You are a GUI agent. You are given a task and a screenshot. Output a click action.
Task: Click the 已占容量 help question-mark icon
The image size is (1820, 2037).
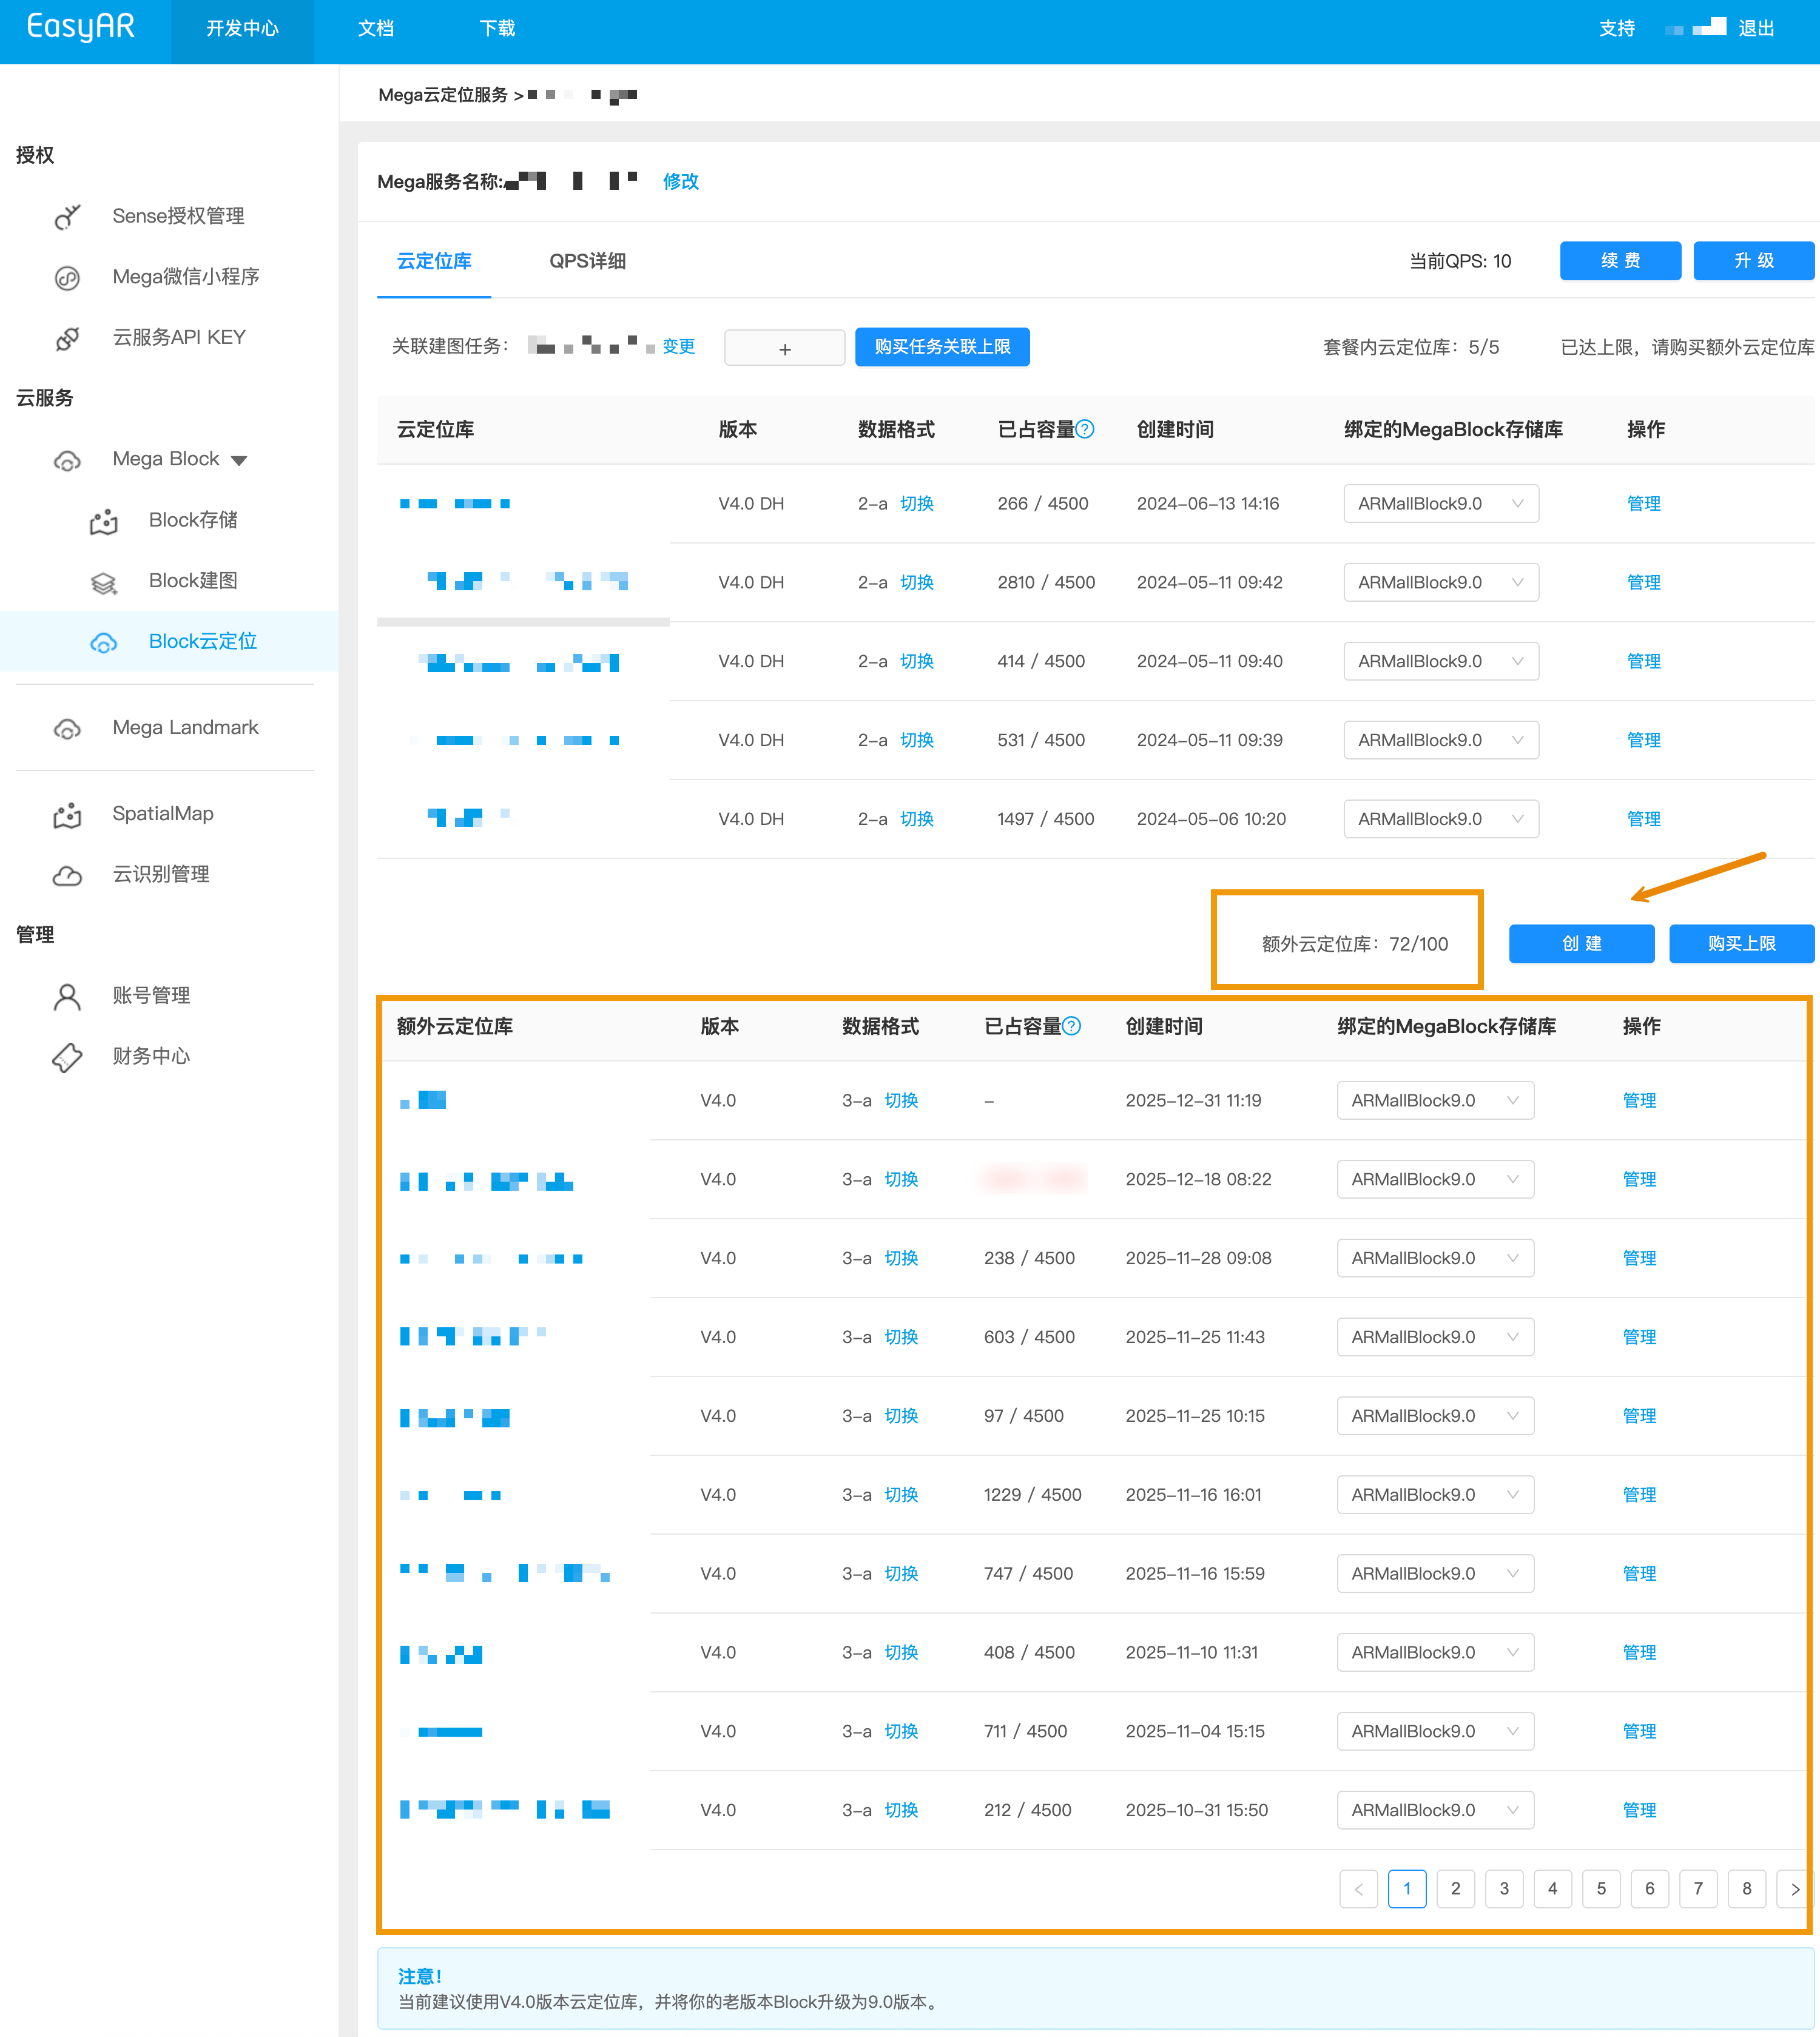(x=1085, y=429)
